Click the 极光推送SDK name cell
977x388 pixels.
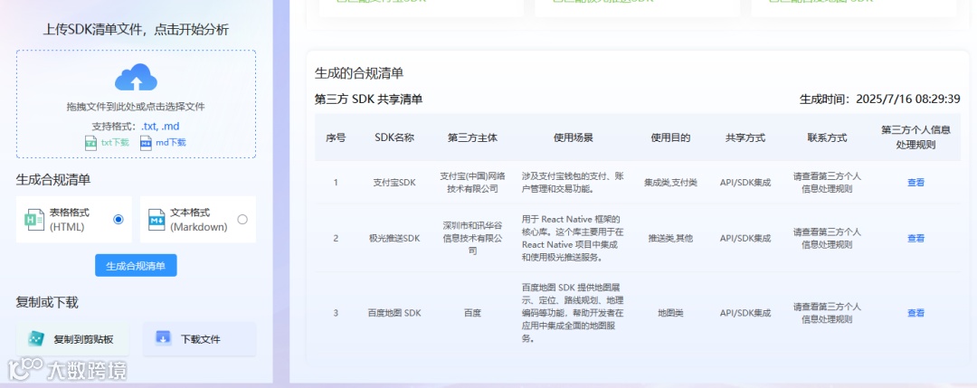[394, 238]
